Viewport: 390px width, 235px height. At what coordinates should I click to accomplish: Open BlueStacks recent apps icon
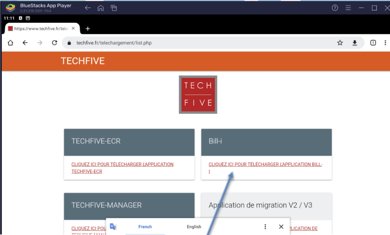(x=114, y=8)
